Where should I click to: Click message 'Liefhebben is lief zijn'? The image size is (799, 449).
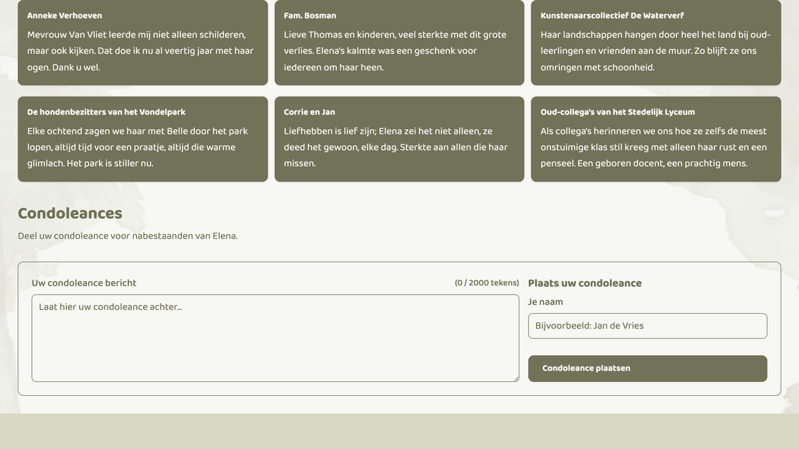pos(396,147)
